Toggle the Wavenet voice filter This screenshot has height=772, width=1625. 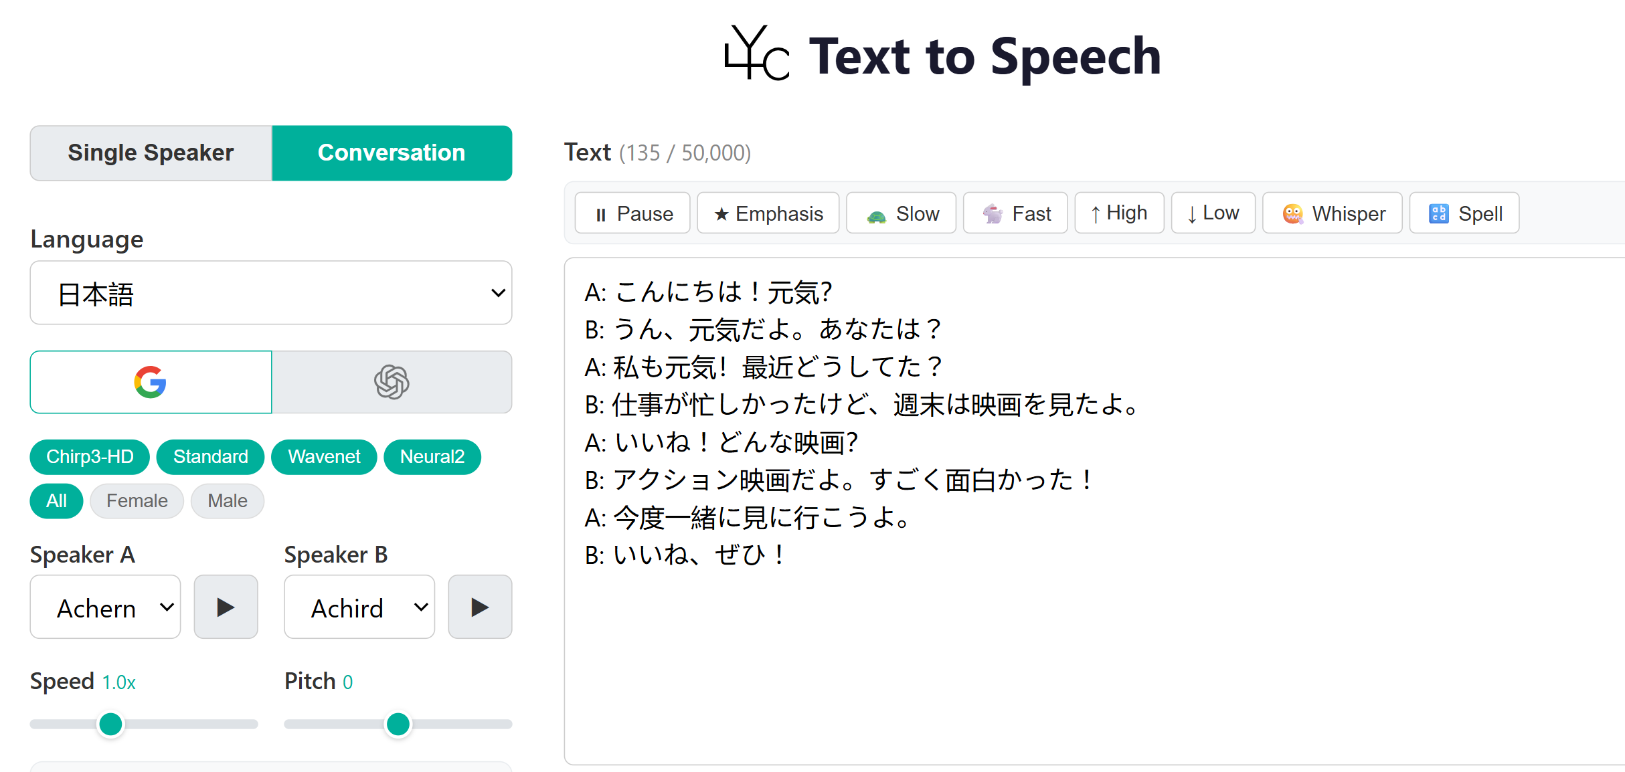[324, 457]
